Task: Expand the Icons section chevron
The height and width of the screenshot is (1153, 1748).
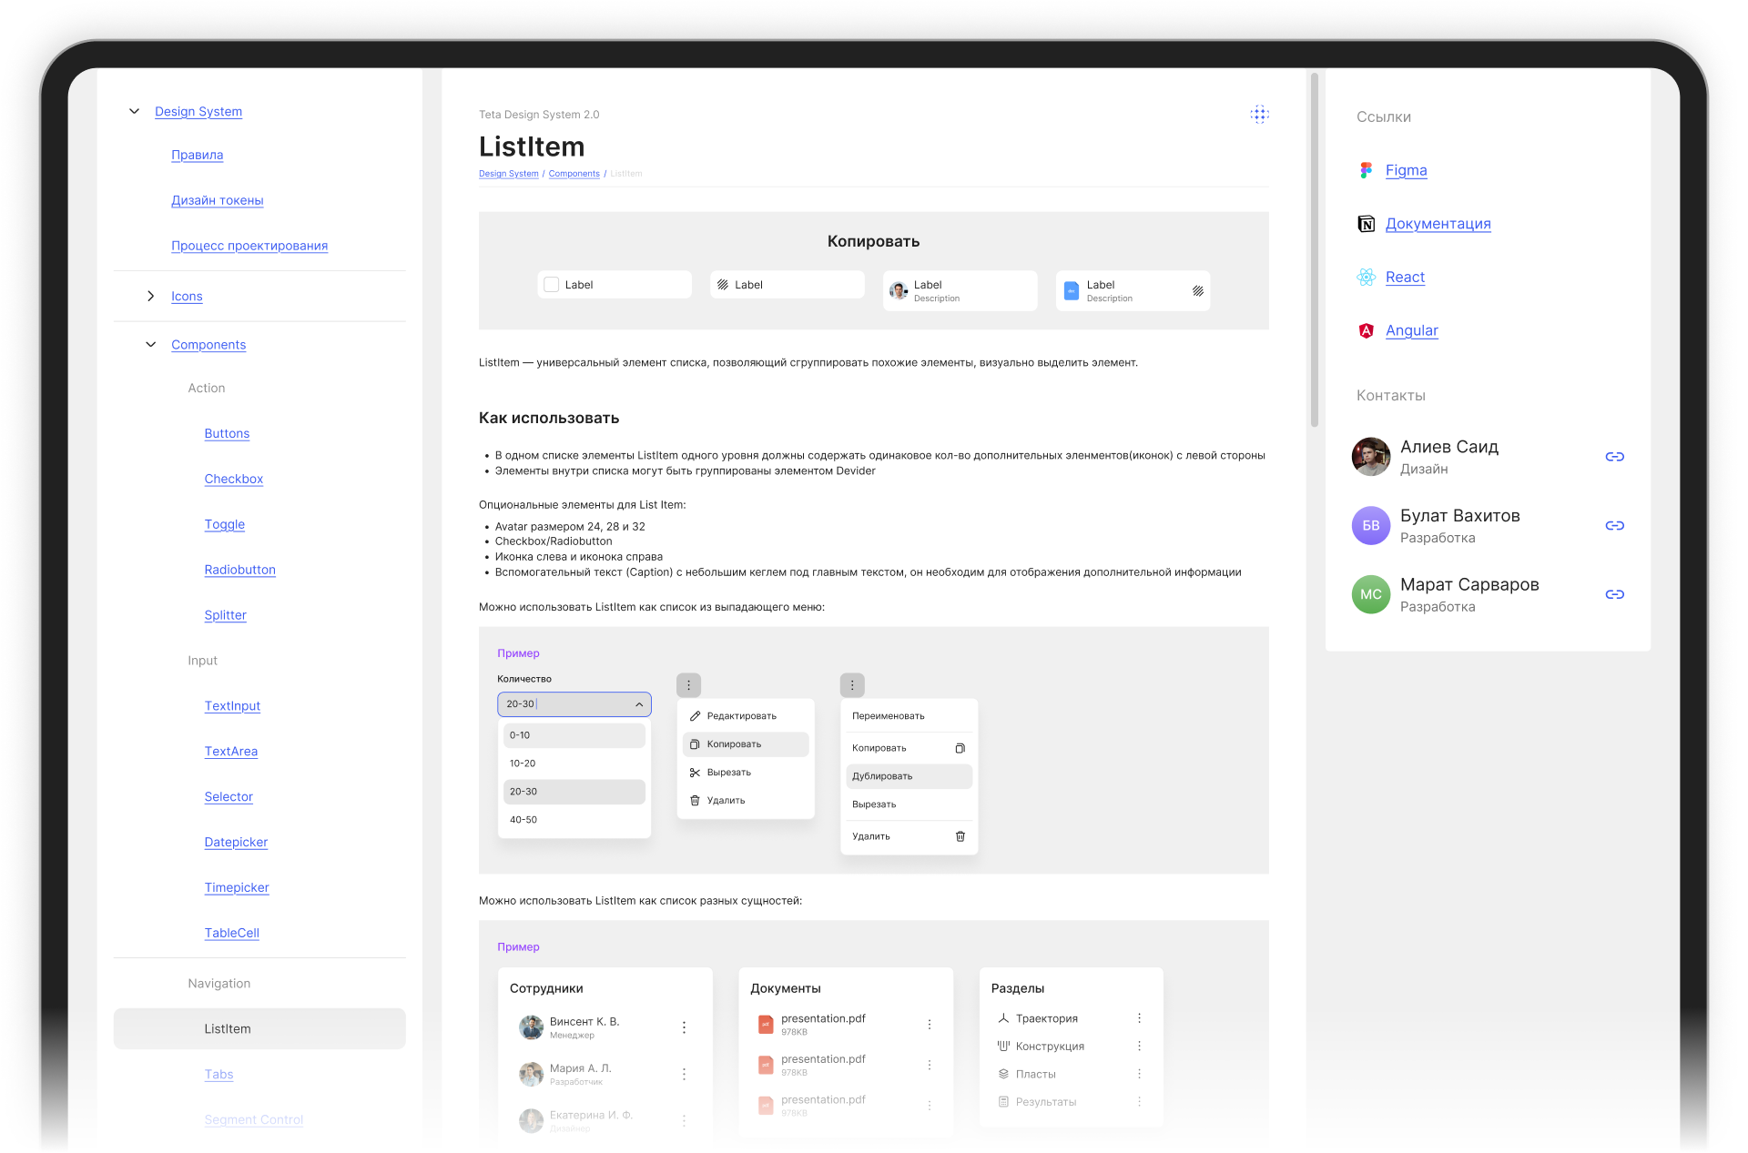Action: coord(150,296)
